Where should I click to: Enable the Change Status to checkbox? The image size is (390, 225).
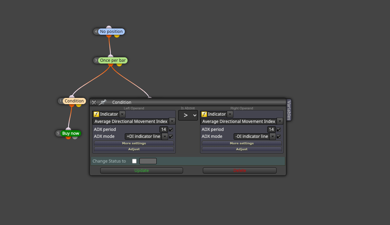(x=134, y=161)
